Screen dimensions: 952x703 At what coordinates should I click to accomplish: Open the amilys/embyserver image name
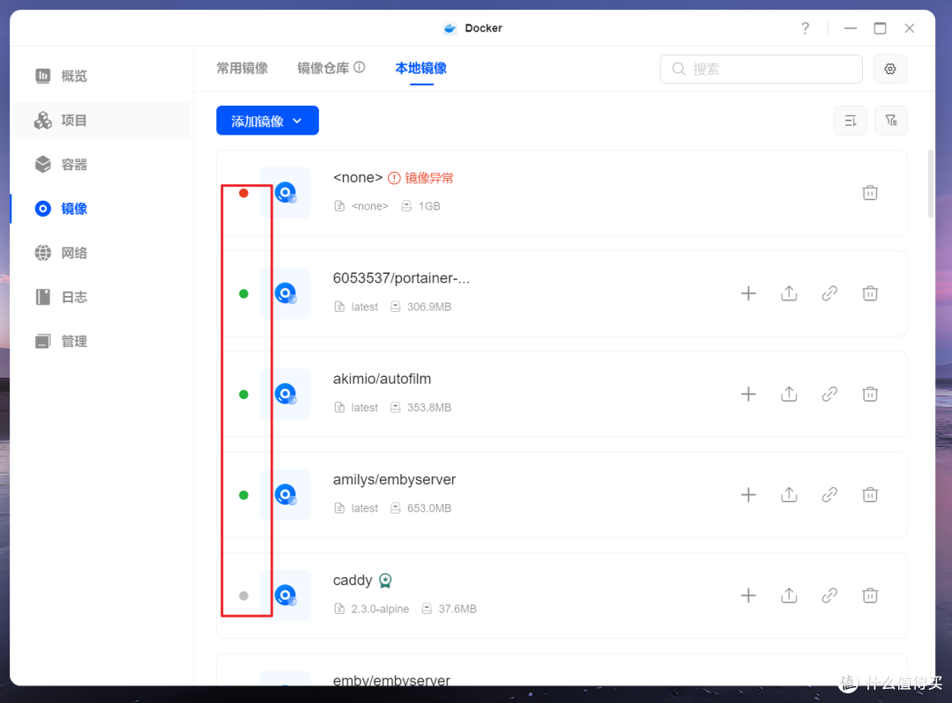click(394, 480)
